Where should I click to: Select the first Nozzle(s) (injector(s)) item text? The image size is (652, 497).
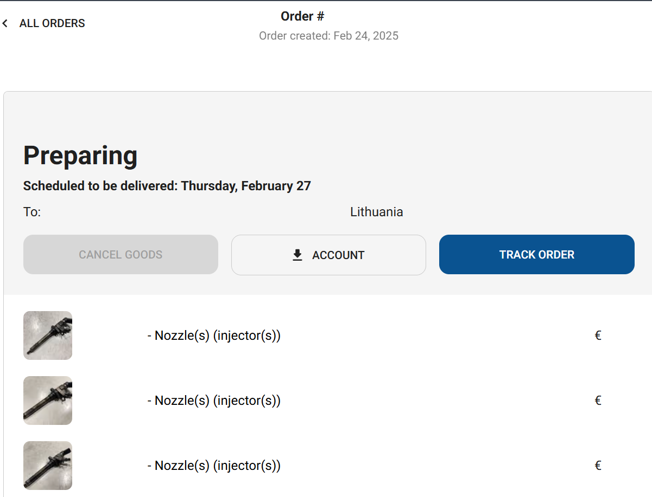pyautogui.click(x=214, y=335)
